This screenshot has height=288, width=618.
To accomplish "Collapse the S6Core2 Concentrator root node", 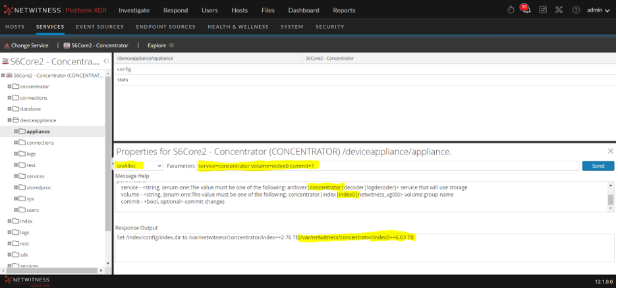I will point(3,75).
